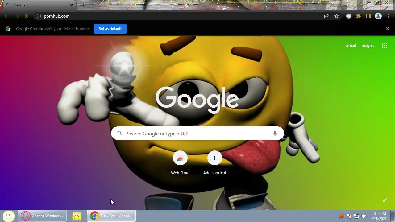
Task: Open the Extensions puzzle piece menu
Action: [359, 16]
